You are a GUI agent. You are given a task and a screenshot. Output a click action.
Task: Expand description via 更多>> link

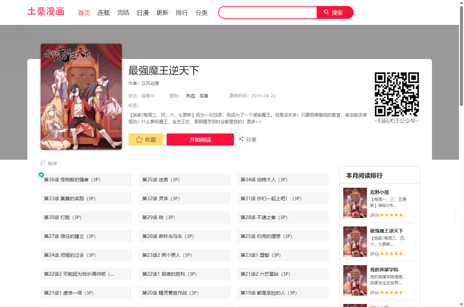[x=254, y=122]
